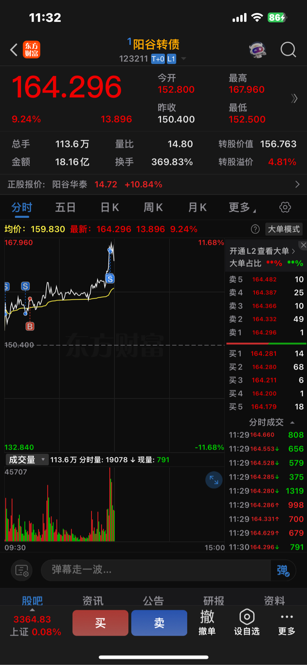Open the robot assistant icon

coord(257,50)
